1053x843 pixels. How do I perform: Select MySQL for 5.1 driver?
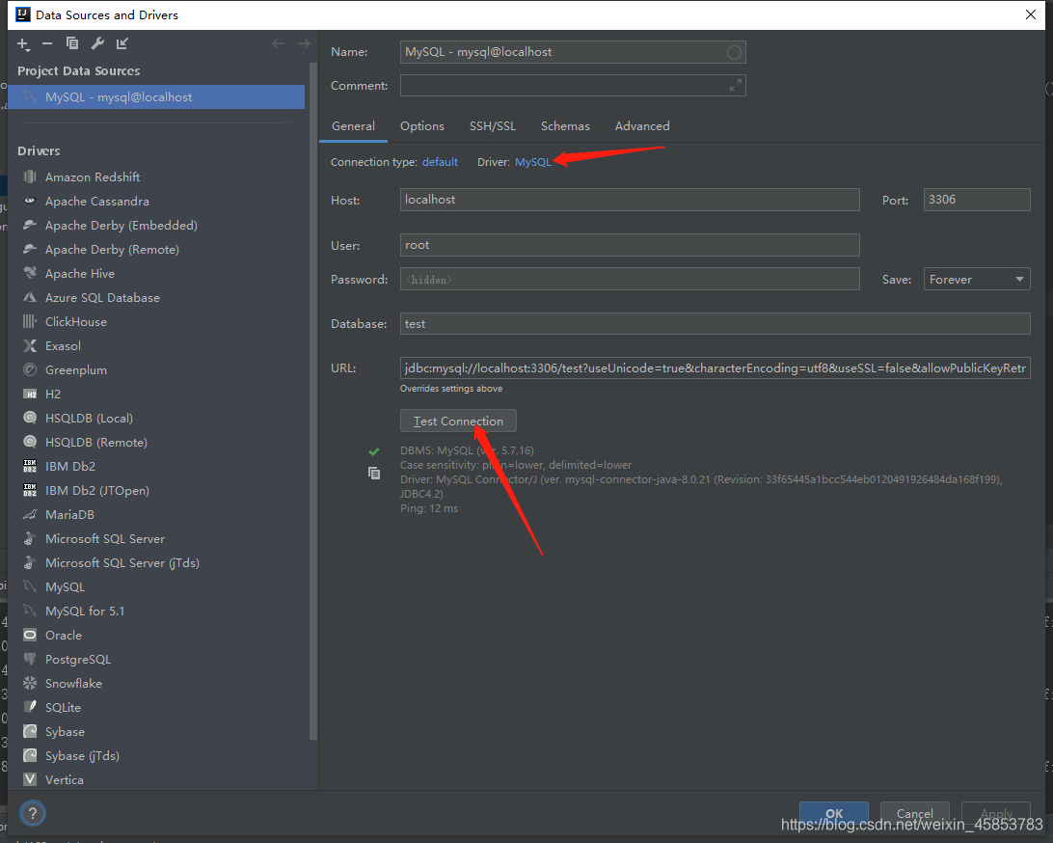click(85, 612)
